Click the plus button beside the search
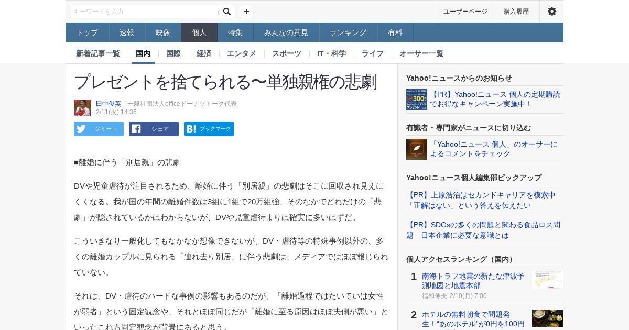Image resolution: width=629 pixels, height=330 pixels. [246, 12]
